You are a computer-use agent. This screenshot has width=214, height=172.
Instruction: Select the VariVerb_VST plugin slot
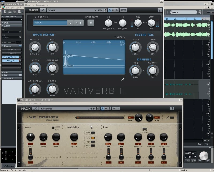[10, 61]
